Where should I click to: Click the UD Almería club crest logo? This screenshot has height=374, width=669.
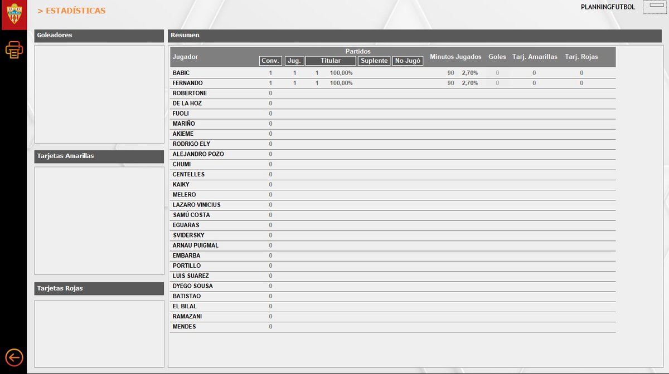coord(14,15)
